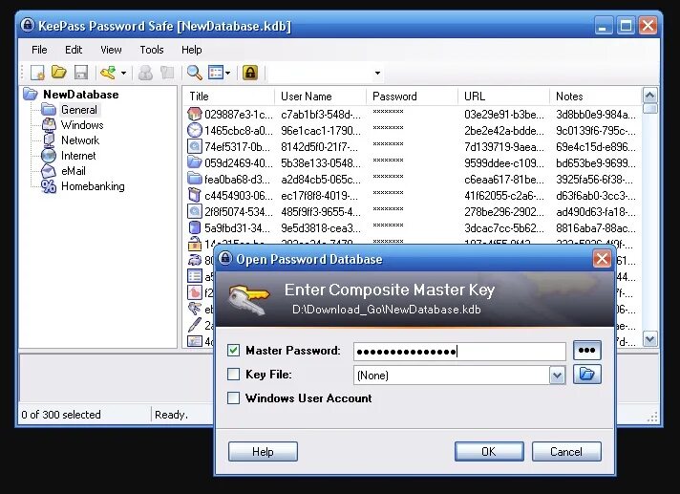
Task: Click the Notes column header
Action: (x=595, y=97)
